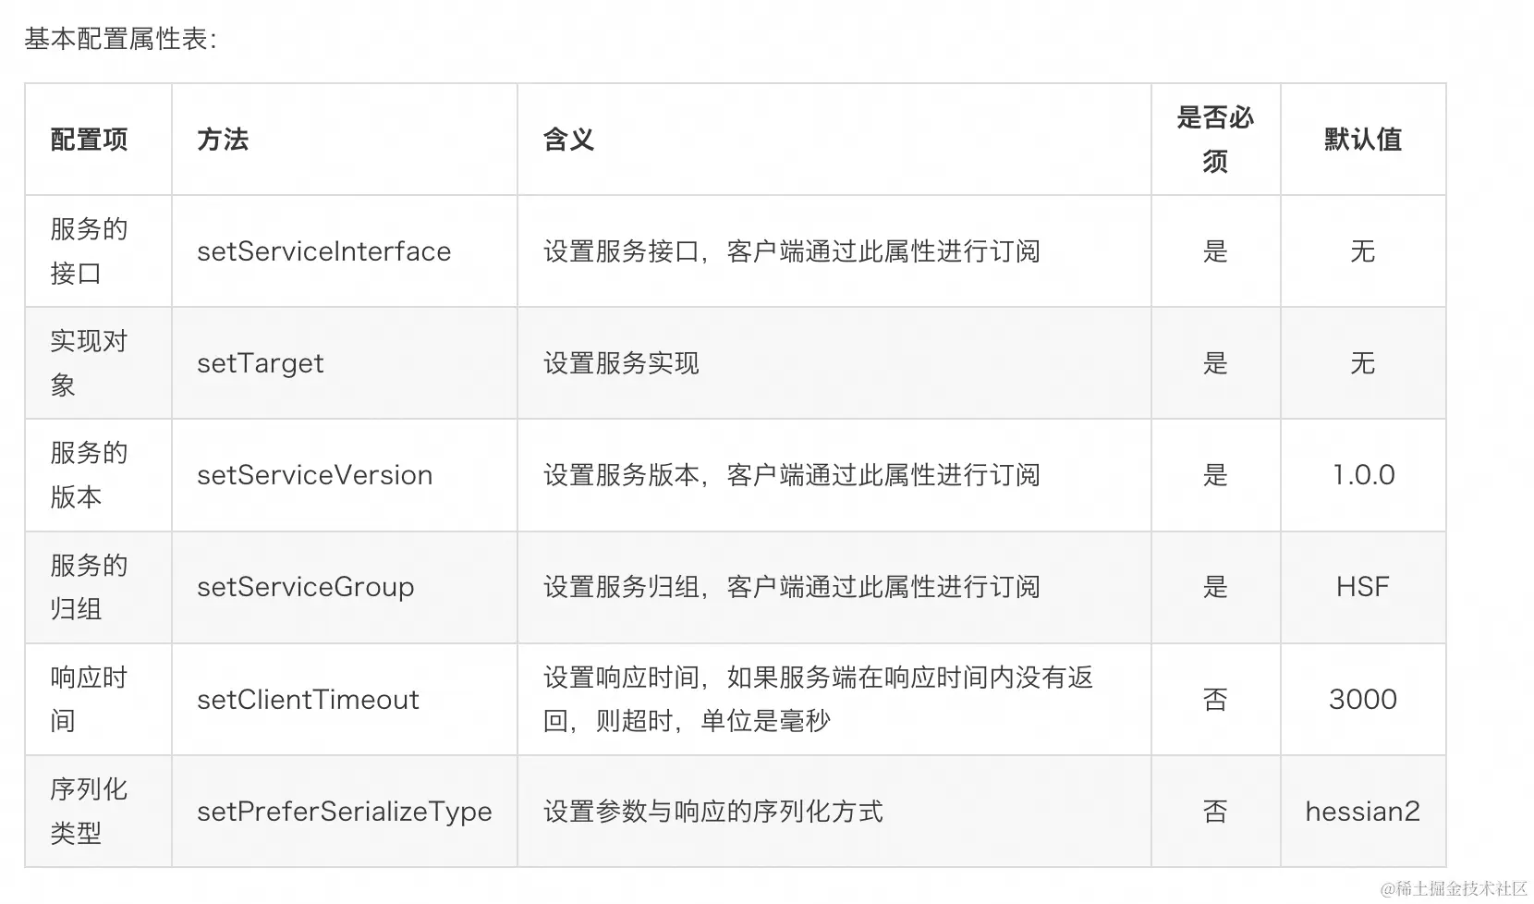Click the setTarget method text
1534x904 pixels.
click(261, 363)
